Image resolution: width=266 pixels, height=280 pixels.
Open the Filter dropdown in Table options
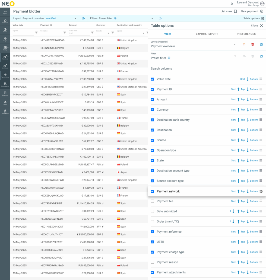[235, 56]
